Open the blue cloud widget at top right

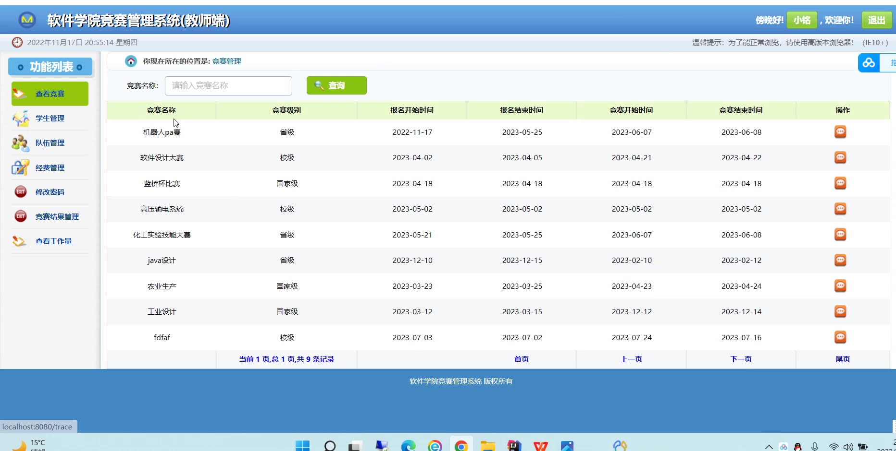pos(869,63)
